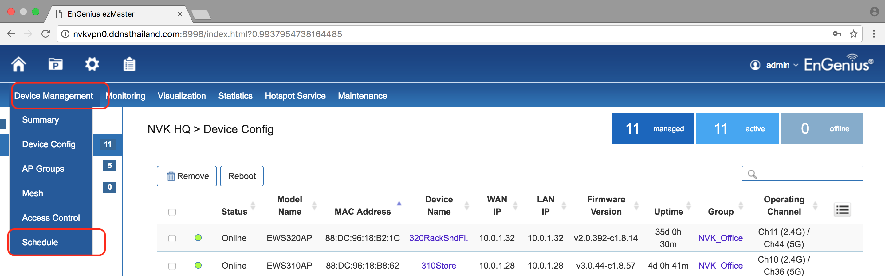The image size is (885, 276).
Task: Click the 11 badge beside Device Config
Action: click(108, 144)
